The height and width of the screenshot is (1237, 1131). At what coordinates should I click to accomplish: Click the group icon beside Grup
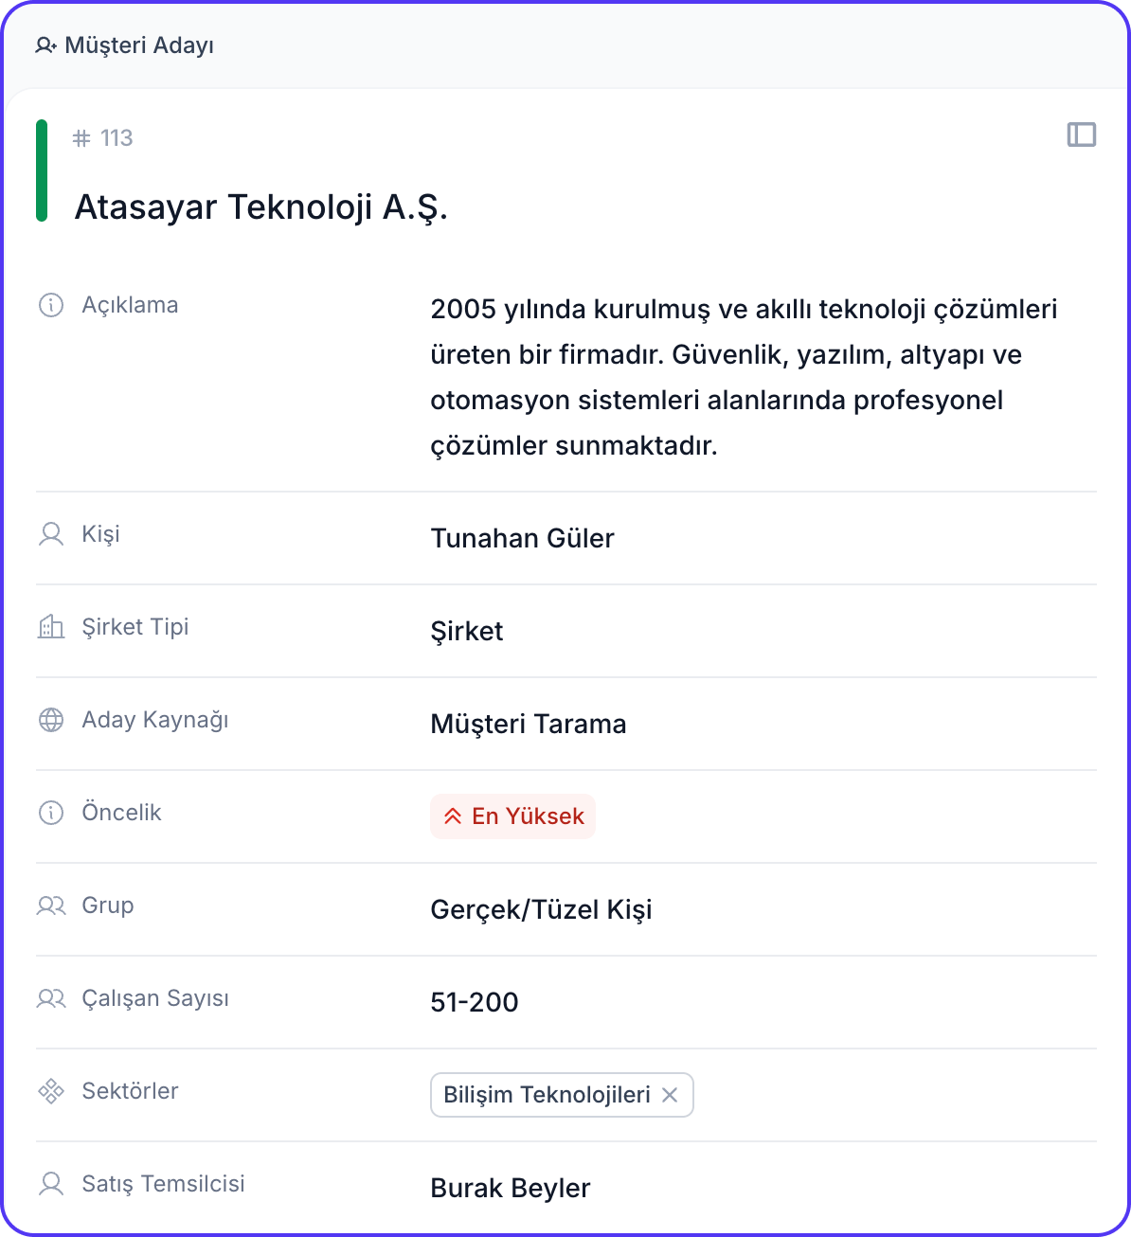[x=51, y=905]
